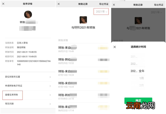Open the transfer dated 07月08日 23:18
The height and width of the screenshot is (114, 166).
83,97
